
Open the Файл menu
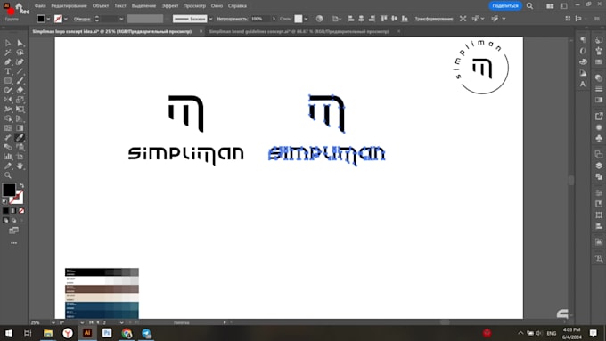coord(40,6)
